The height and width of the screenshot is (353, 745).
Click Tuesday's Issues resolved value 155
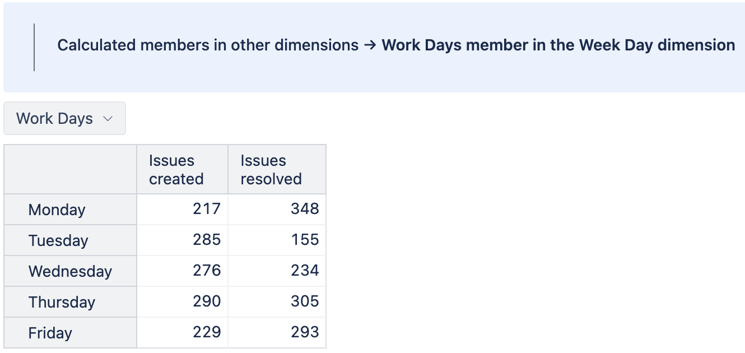(305, 240)
